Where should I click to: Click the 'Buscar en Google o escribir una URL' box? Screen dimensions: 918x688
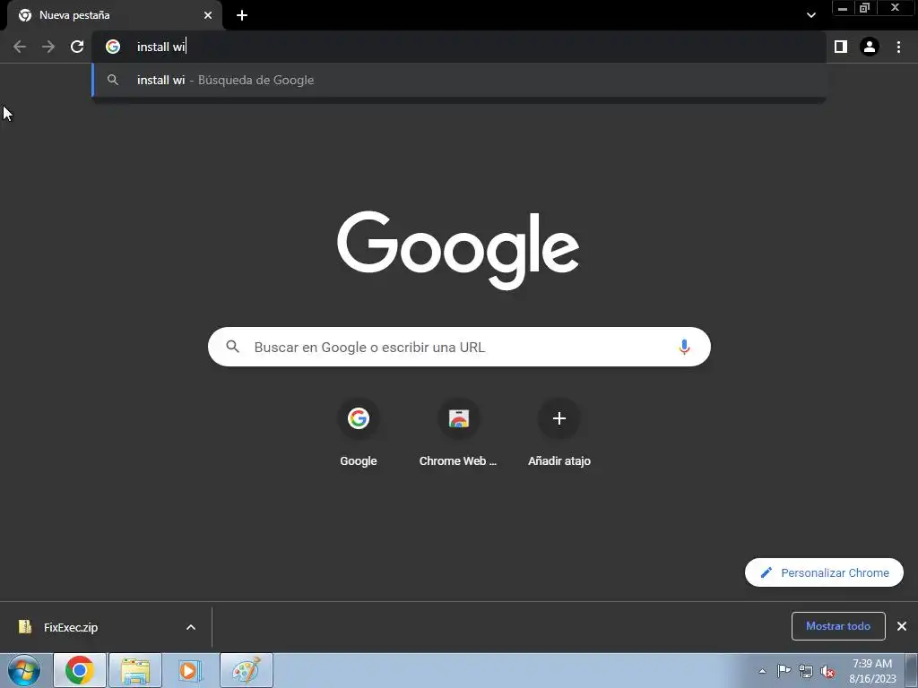[459, 347]
